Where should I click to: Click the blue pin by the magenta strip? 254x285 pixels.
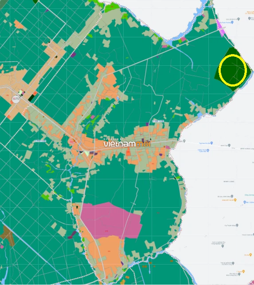(232, 22)
